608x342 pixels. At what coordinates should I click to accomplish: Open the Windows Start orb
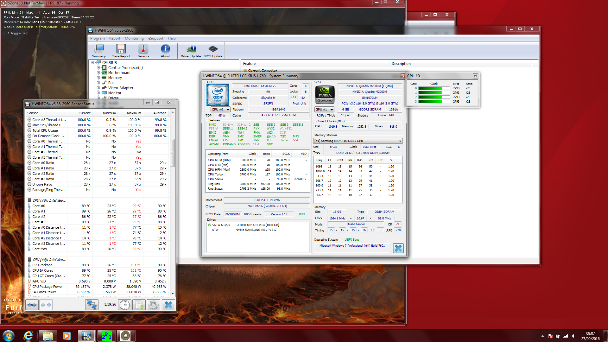click(9, 336)
